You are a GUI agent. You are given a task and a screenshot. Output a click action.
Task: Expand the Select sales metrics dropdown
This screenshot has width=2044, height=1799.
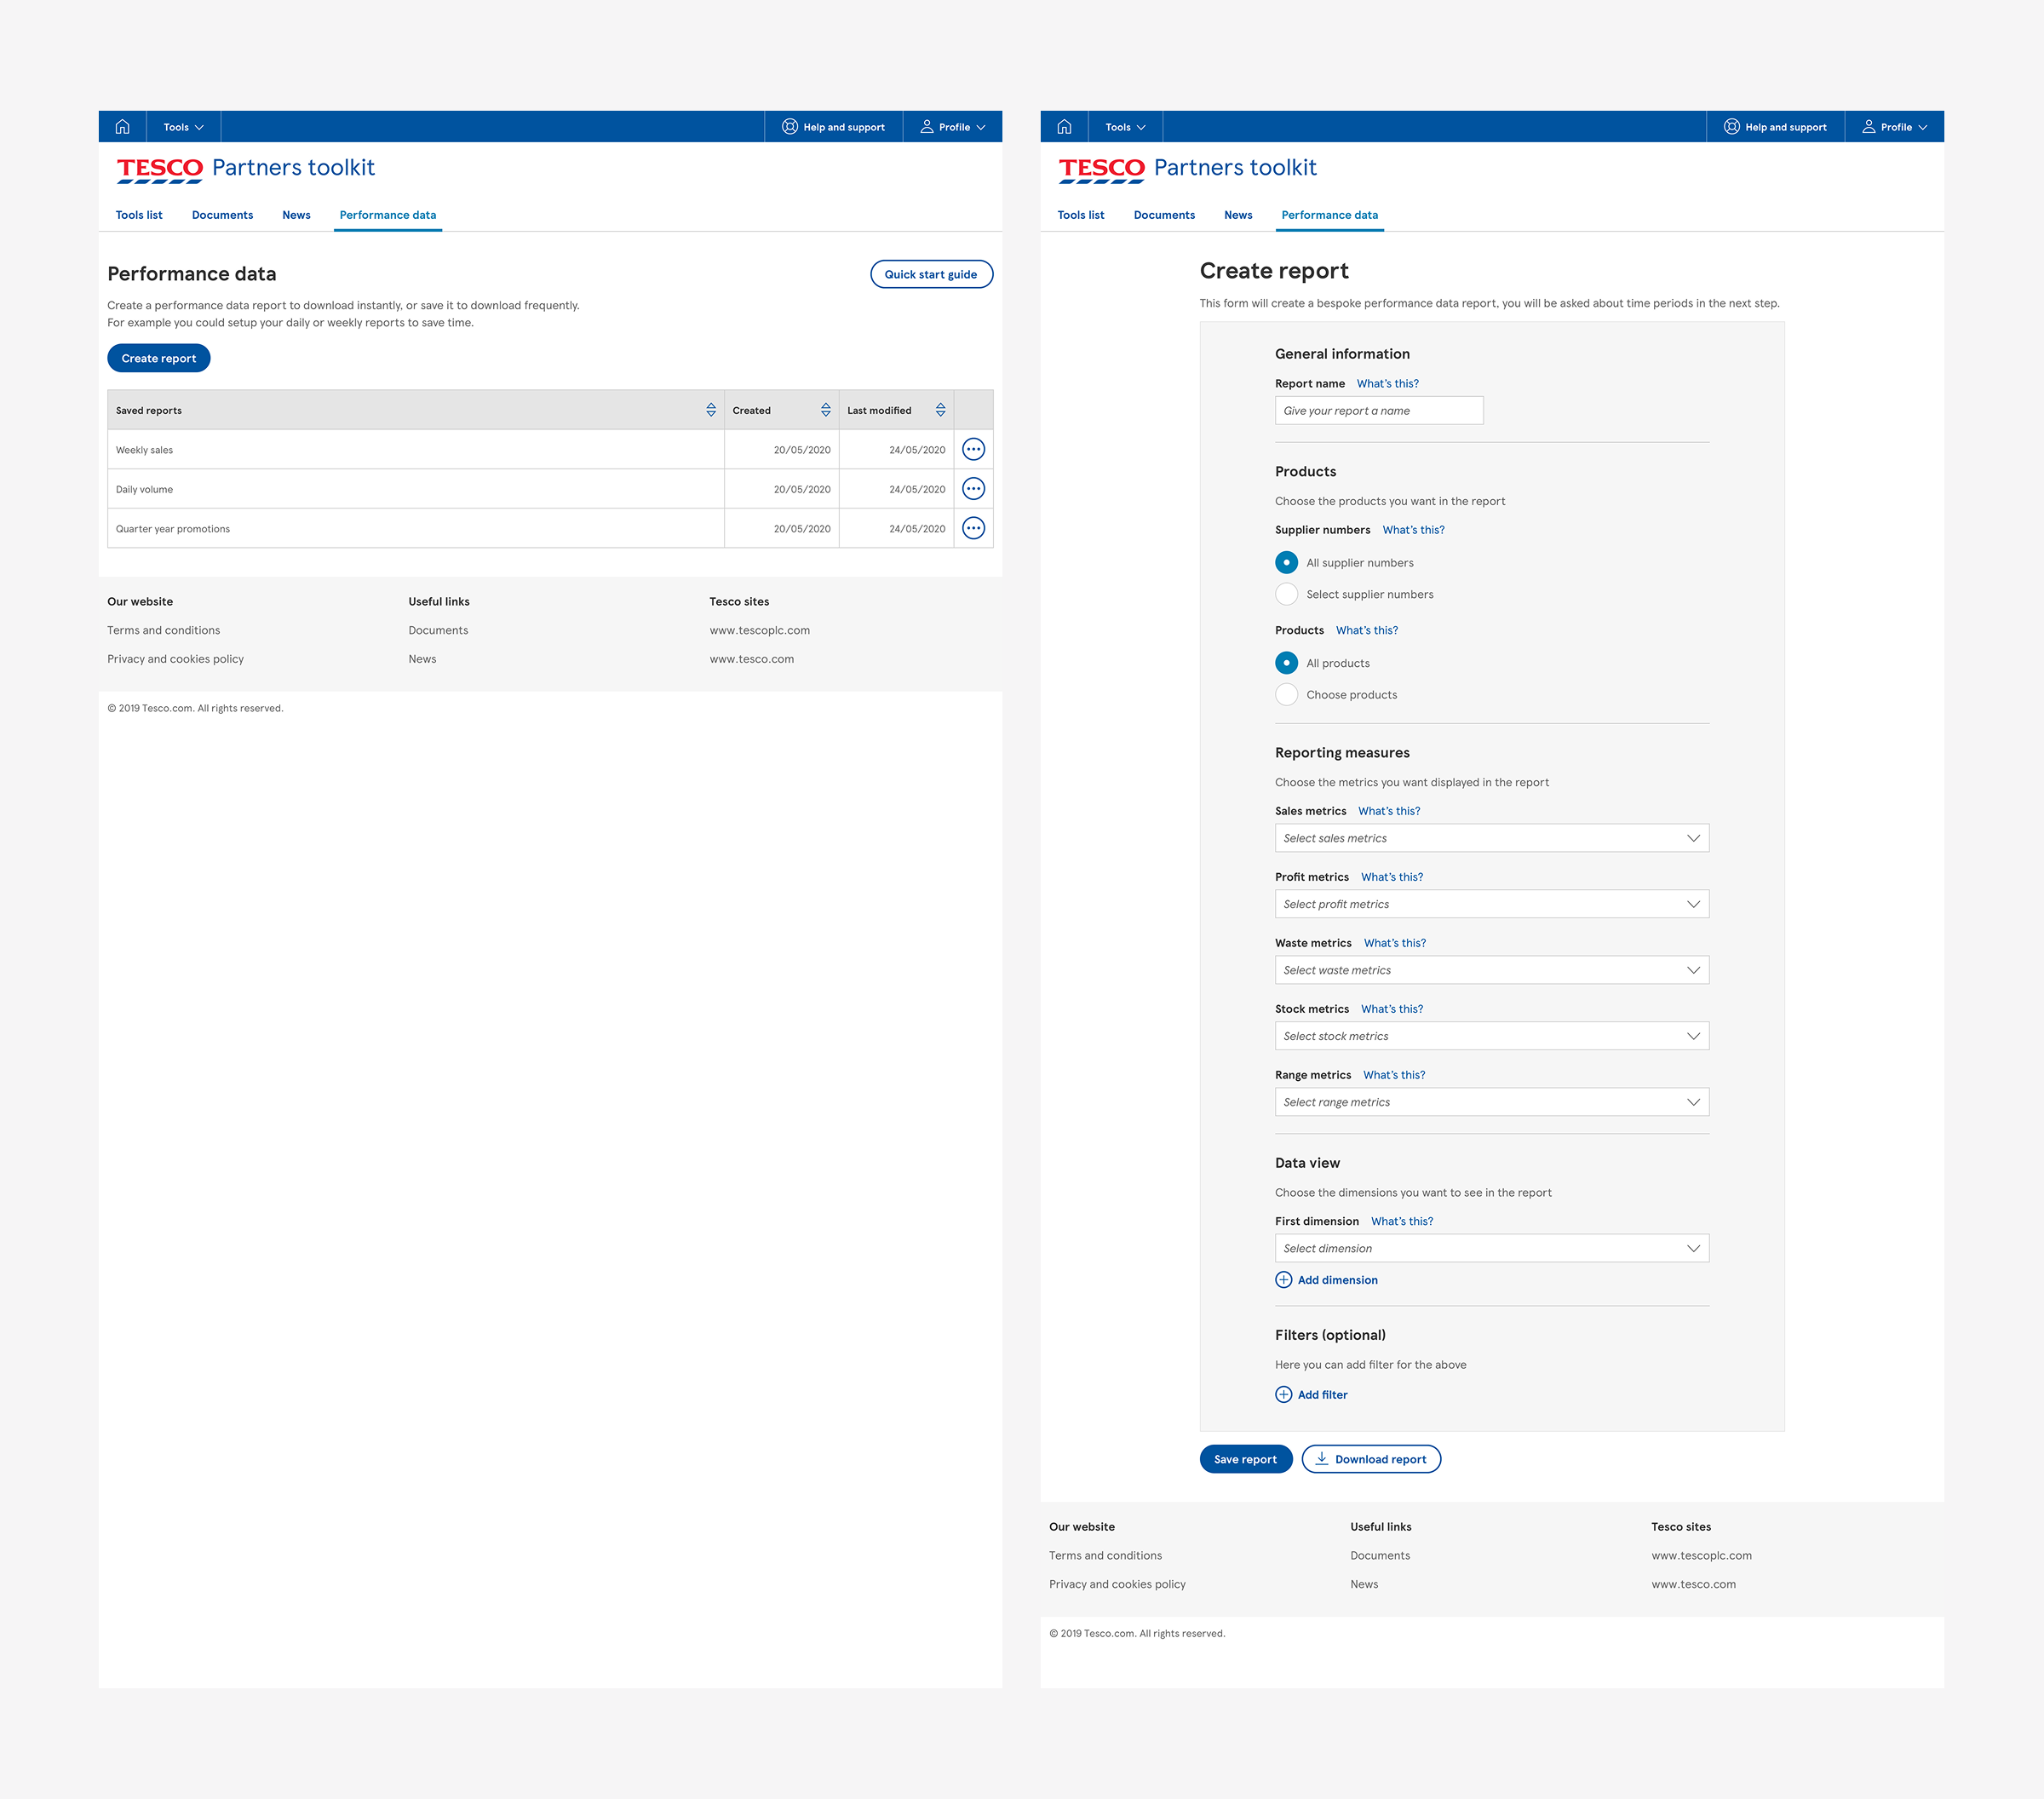tap(1491, 838)
